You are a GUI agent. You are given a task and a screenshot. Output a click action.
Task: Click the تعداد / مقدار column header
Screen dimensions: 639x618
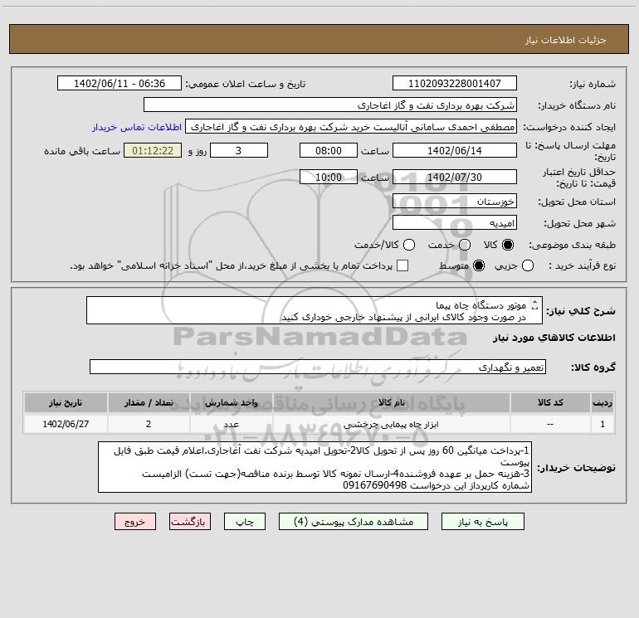coord(149,402)
